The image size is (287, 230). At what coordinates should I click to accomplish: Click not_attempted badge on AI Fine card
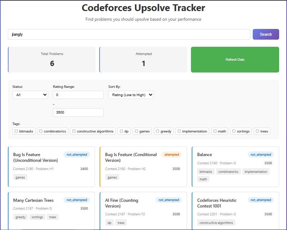point(169,200)
